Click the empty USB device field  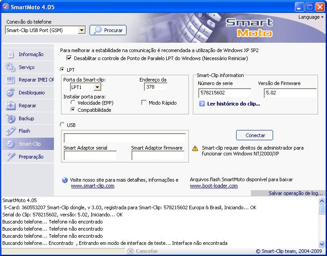click(x=124, y=138)
